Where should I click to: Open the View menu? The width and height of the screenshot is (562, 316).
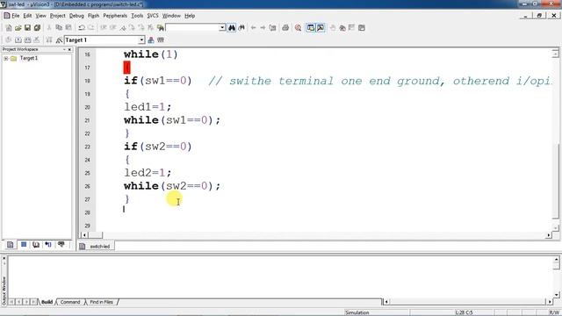40,16
